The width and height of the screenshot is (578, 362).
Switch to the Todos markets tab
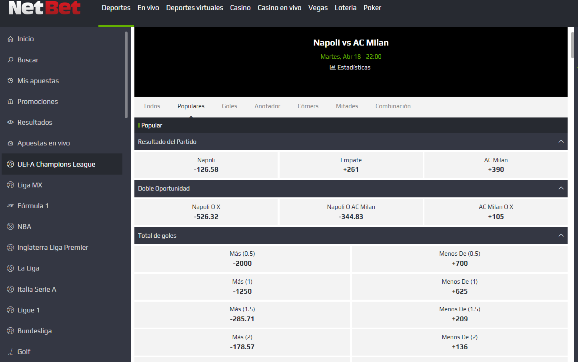[152, 106]
